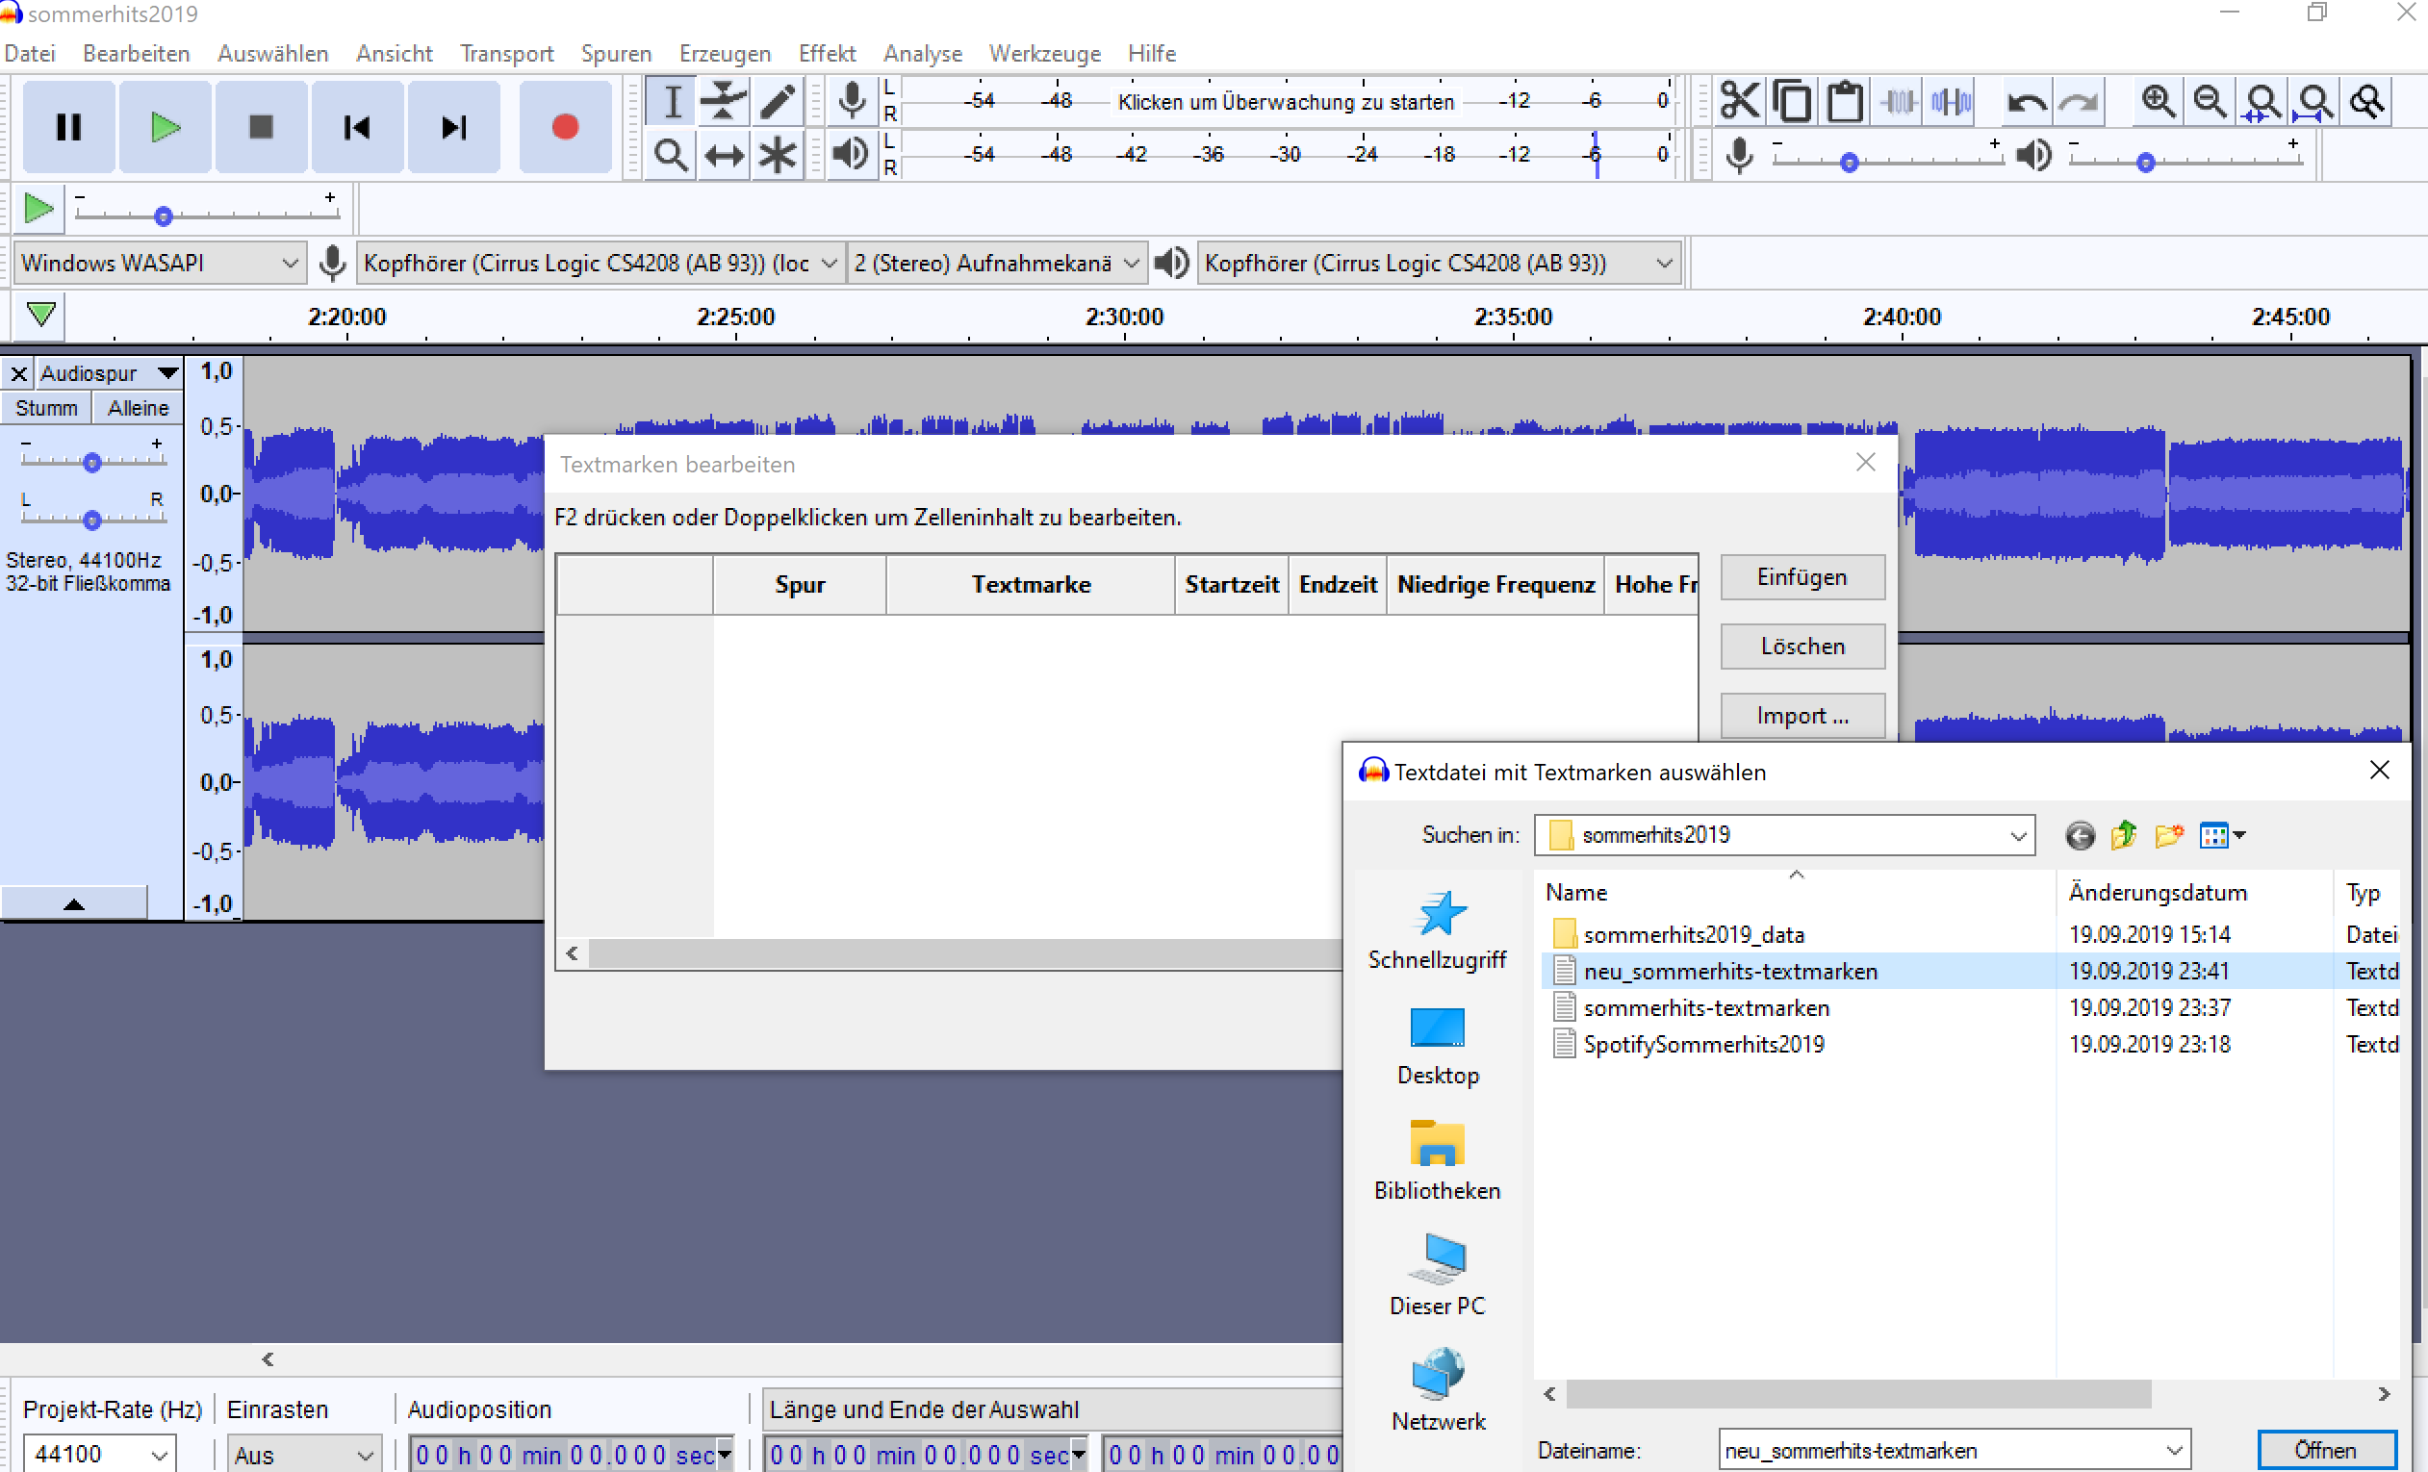
Task: Click the timeline quick-play green triangle
Action: [x=41, y=315]
